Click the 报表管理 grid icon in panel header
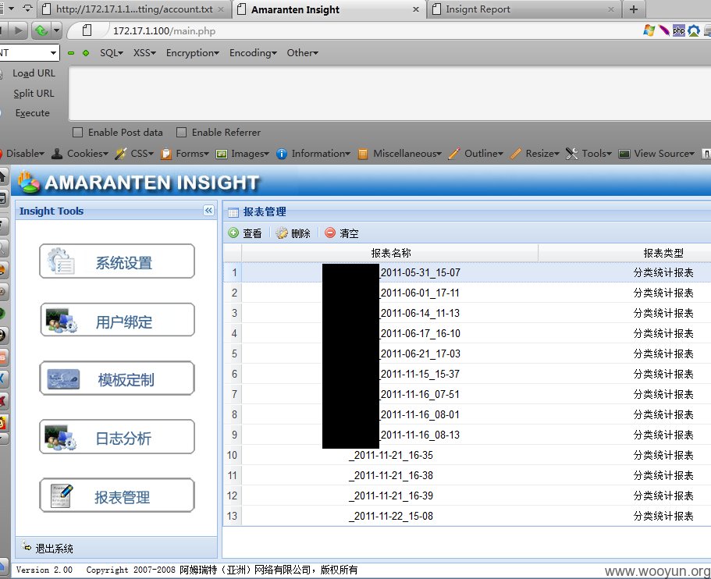The image size is (711, 579). [233, 212]
